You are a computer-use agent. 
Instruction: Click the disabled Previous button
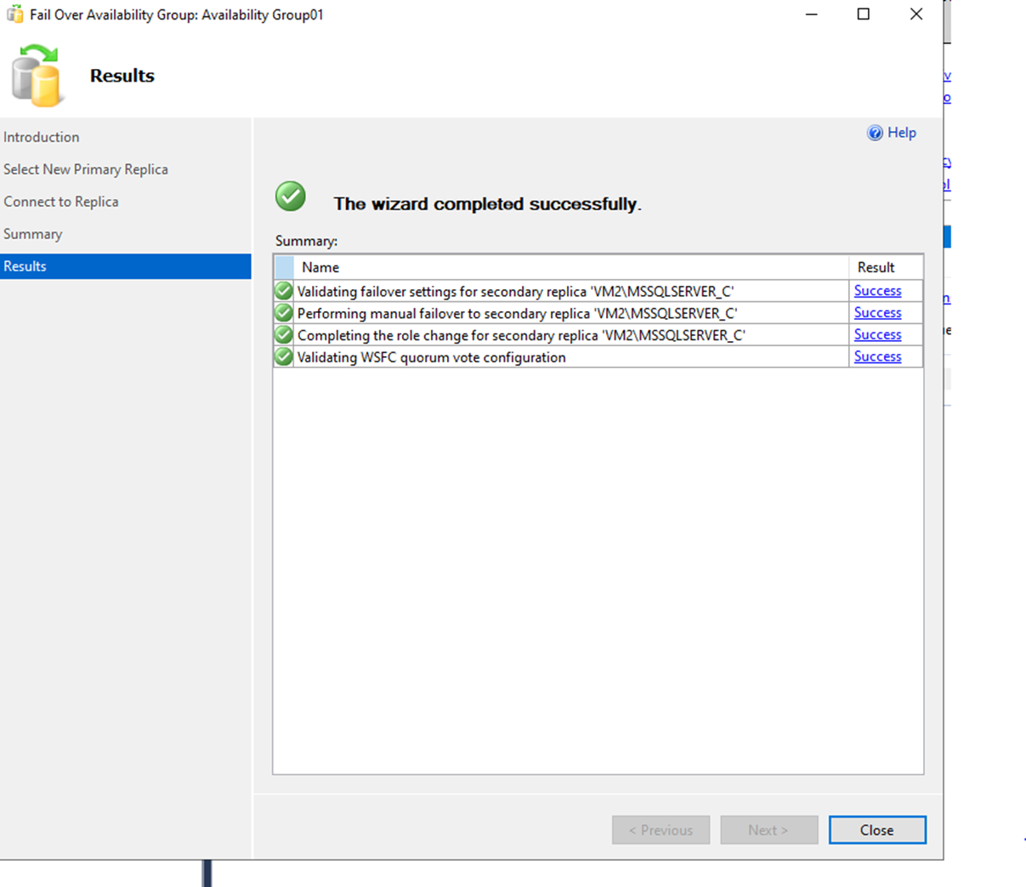click(x=660, y=830)
